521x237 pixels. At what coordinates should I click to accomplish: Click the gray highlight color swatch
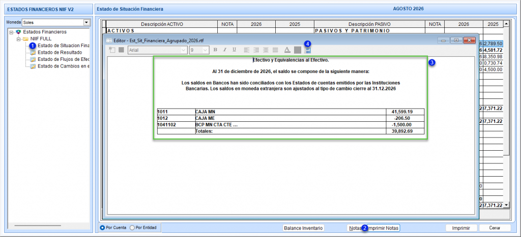click(297, 50)
